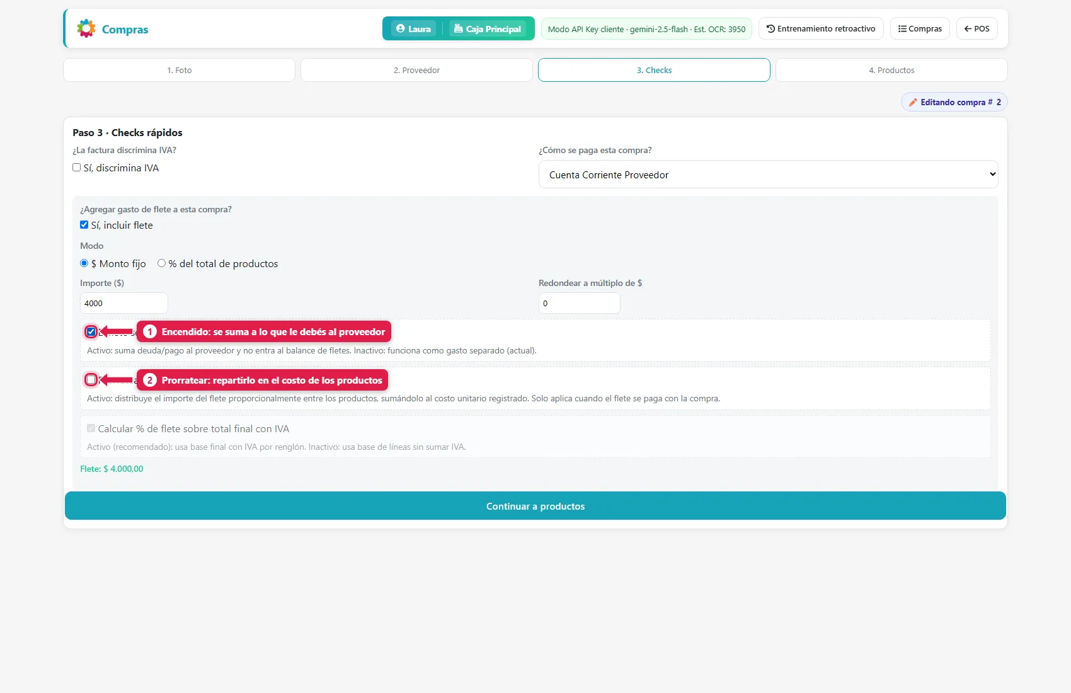Image resolution: width=1071 pixels, height=693 pixels.
Task: Click the Paso 3 · Checks rápidos heading
Action: [x=127, y=132]
